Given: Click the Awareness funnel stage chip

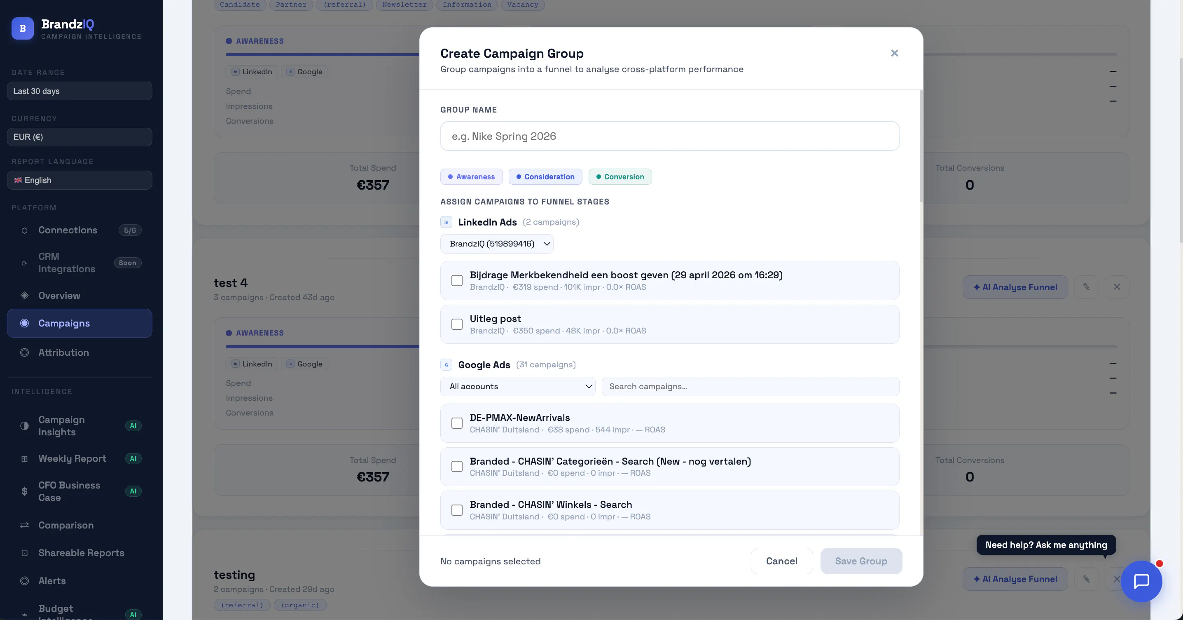Looking at the screenshot, I should [x=471, y=177].
